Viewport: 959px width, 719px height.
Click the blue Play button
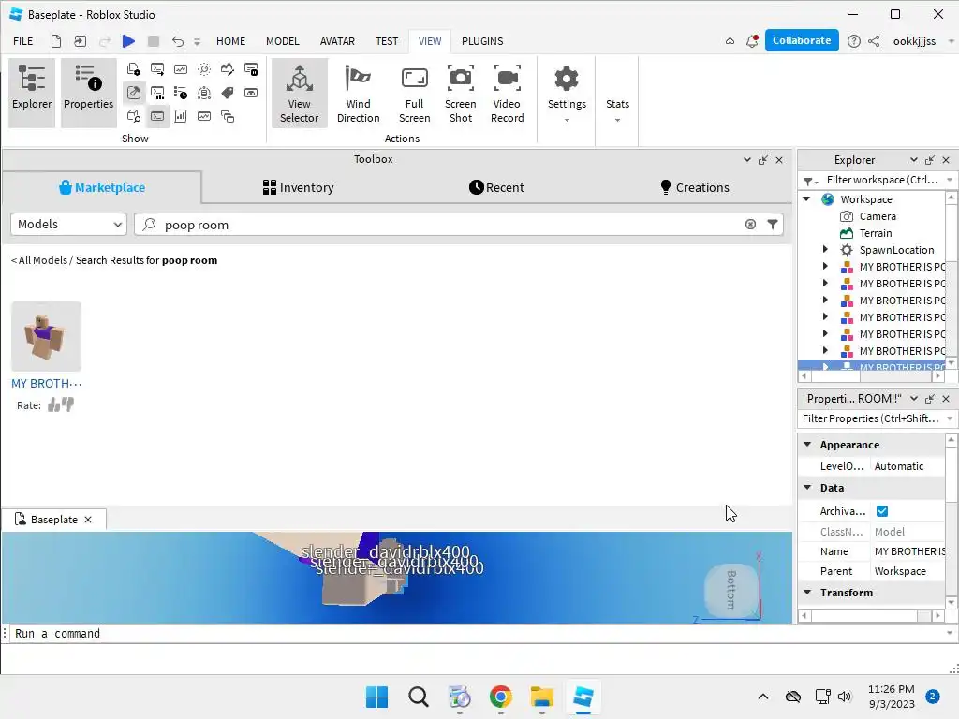128,41
